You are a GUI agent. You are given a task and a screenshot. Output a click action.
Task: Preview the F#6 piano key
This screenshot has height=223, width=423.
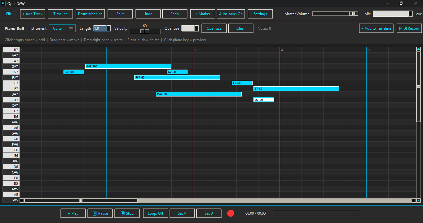coord(11,144)
